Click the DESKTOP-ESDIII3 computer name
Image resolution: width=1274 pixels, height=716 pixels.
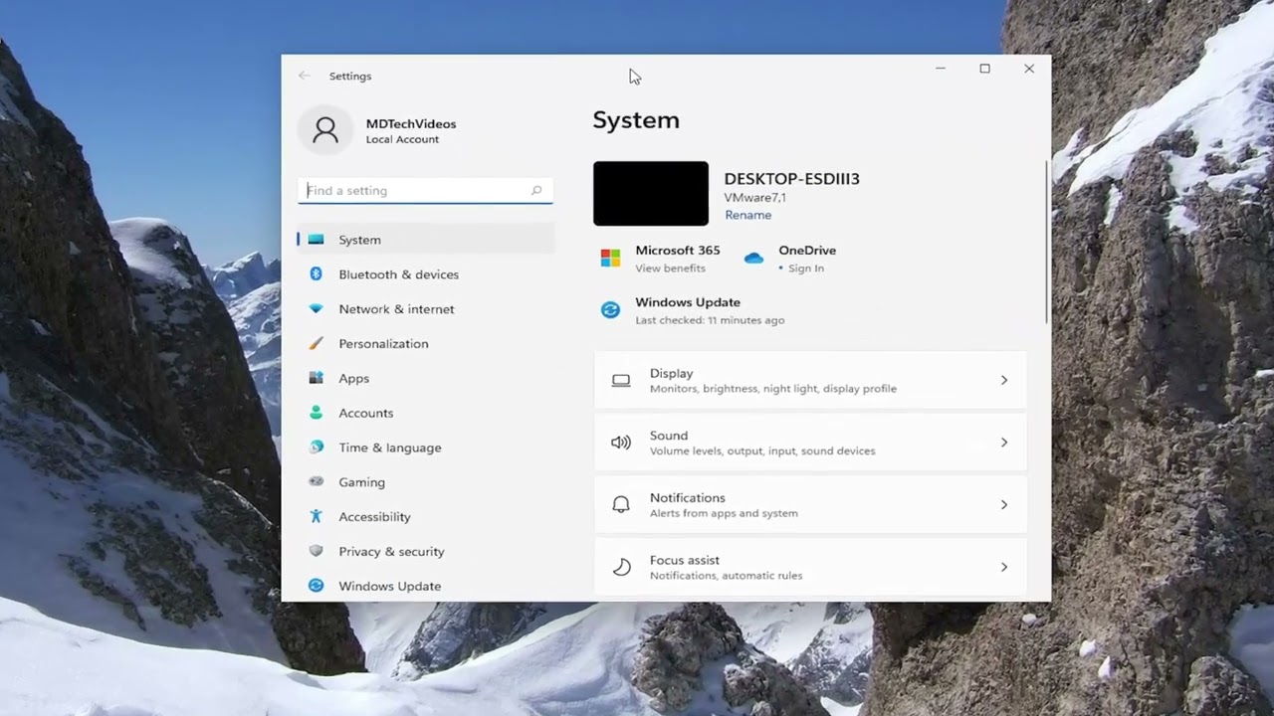pyautogui.click(x=791, y=179)
